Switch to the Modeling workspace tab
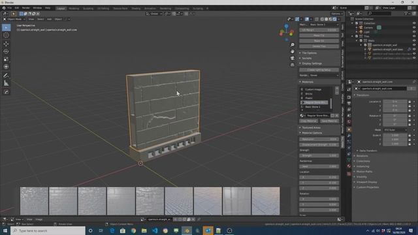Image resolution: width=418 pixels, height=235 pixels. (74, 8)
